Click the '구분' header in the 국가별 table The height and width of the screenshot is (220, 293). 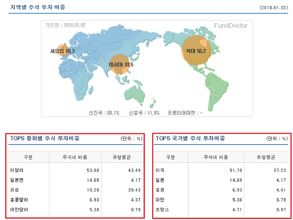(171, 157)
